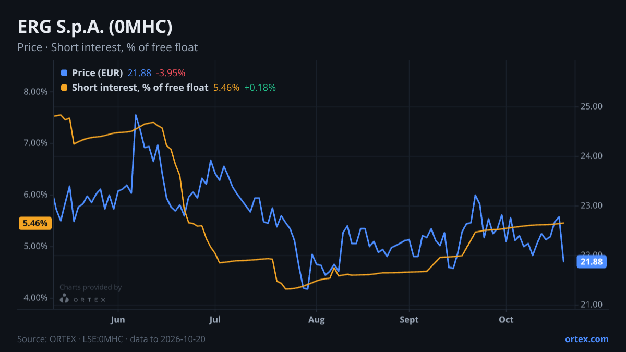
Task: Click the -3.95% price change value
Action: pos(171,73)
